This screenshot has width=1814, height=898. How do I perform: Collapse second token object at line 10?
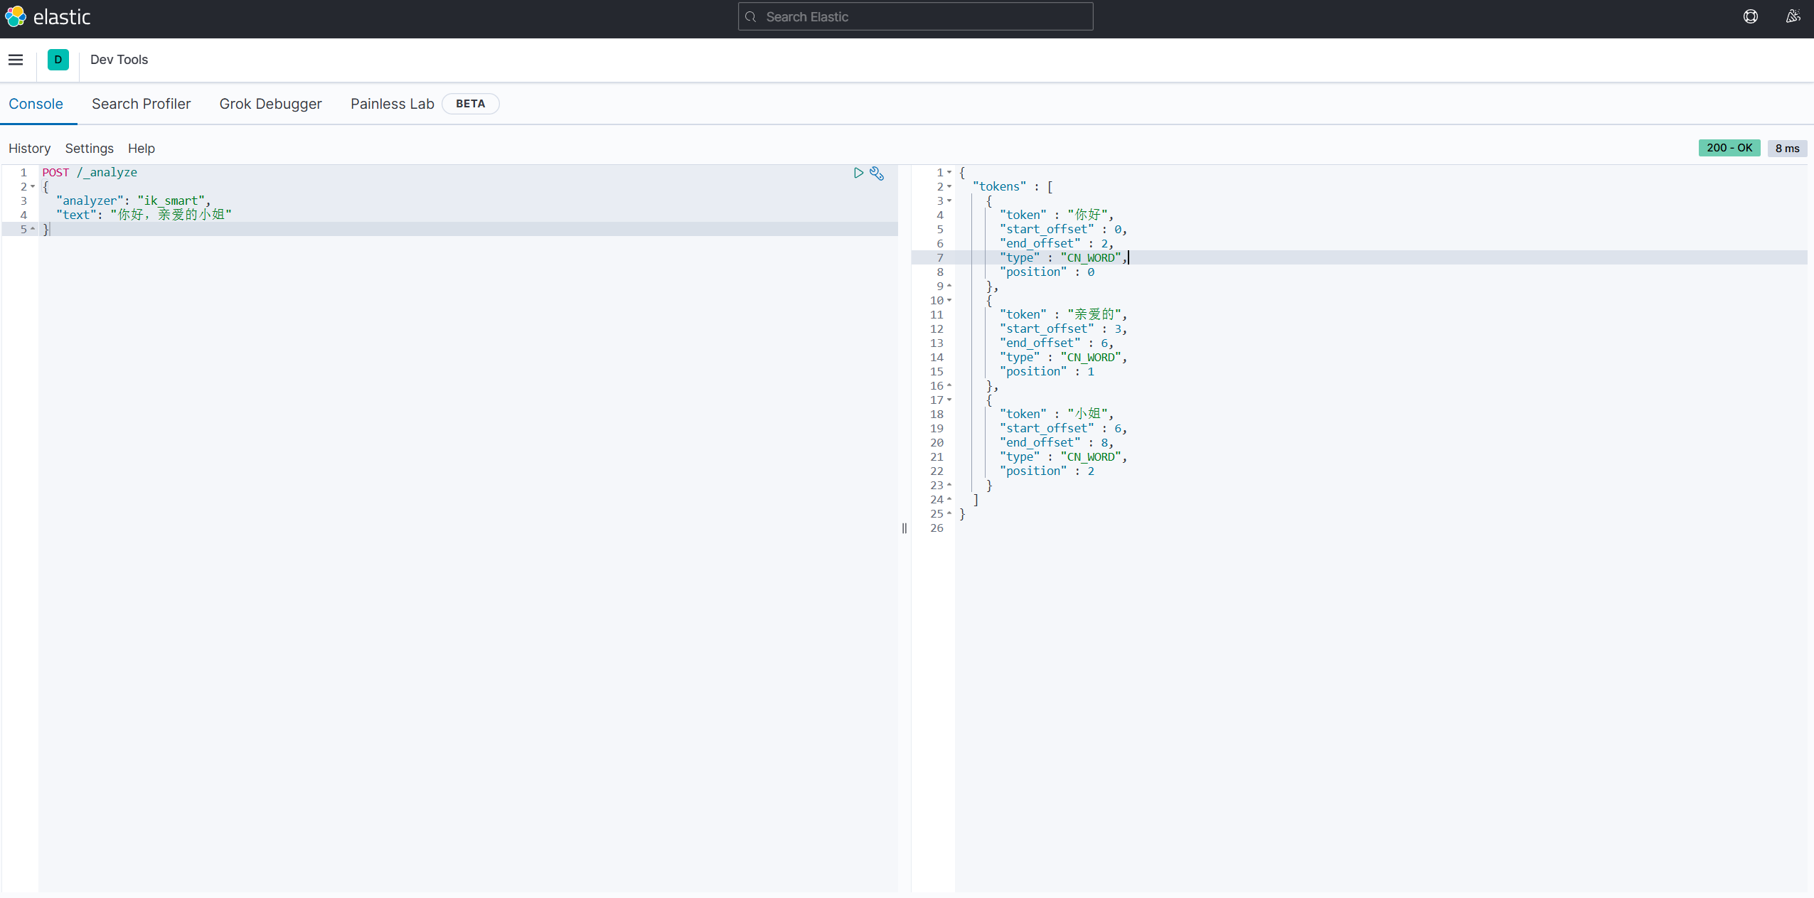coord(949,301)
